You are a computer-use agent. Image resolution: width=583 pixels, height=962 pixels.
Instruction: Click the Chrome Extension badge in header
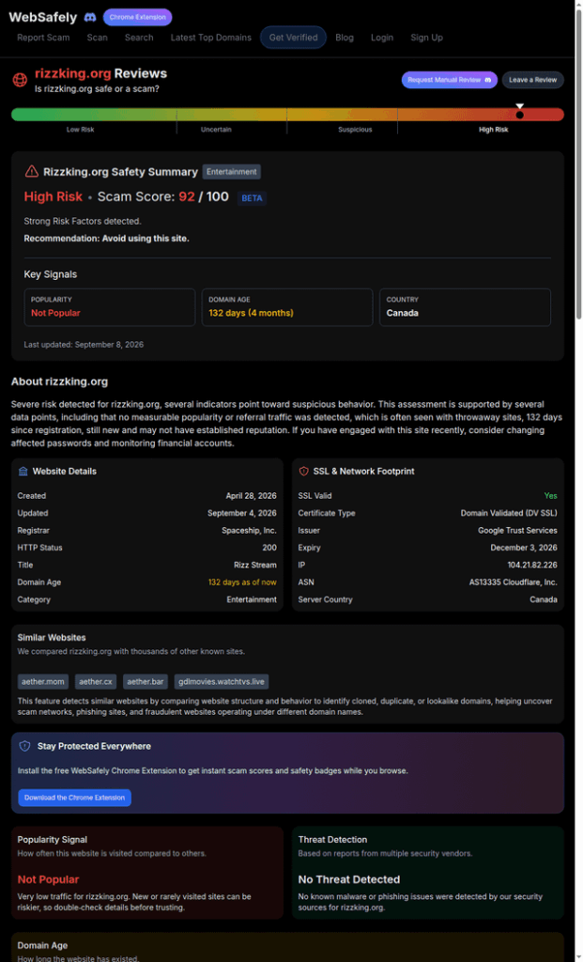(x=137, y=17)
